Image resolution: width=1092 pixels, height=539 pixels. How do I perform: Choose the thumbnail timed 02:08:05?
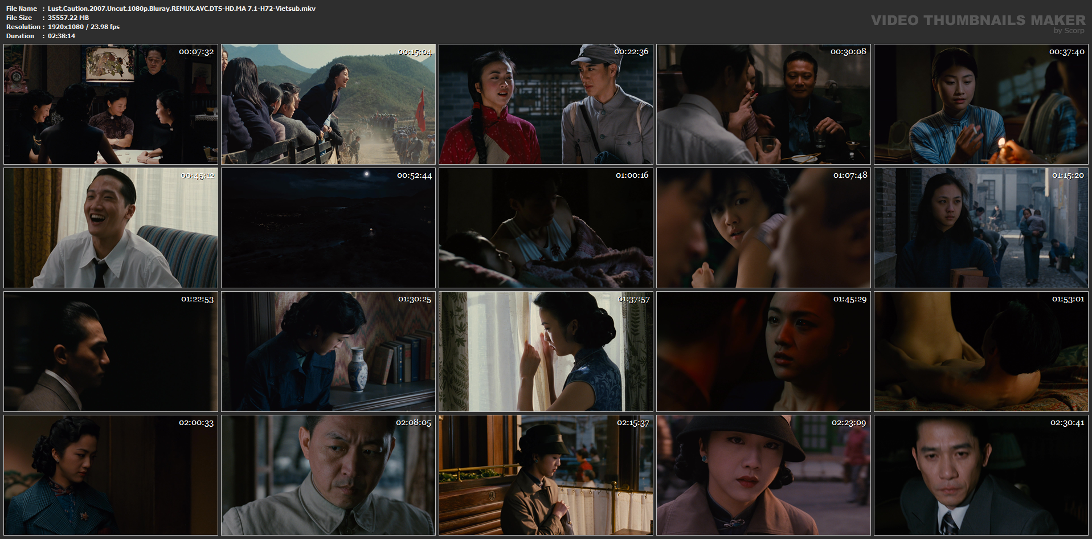tap(328, 475)
